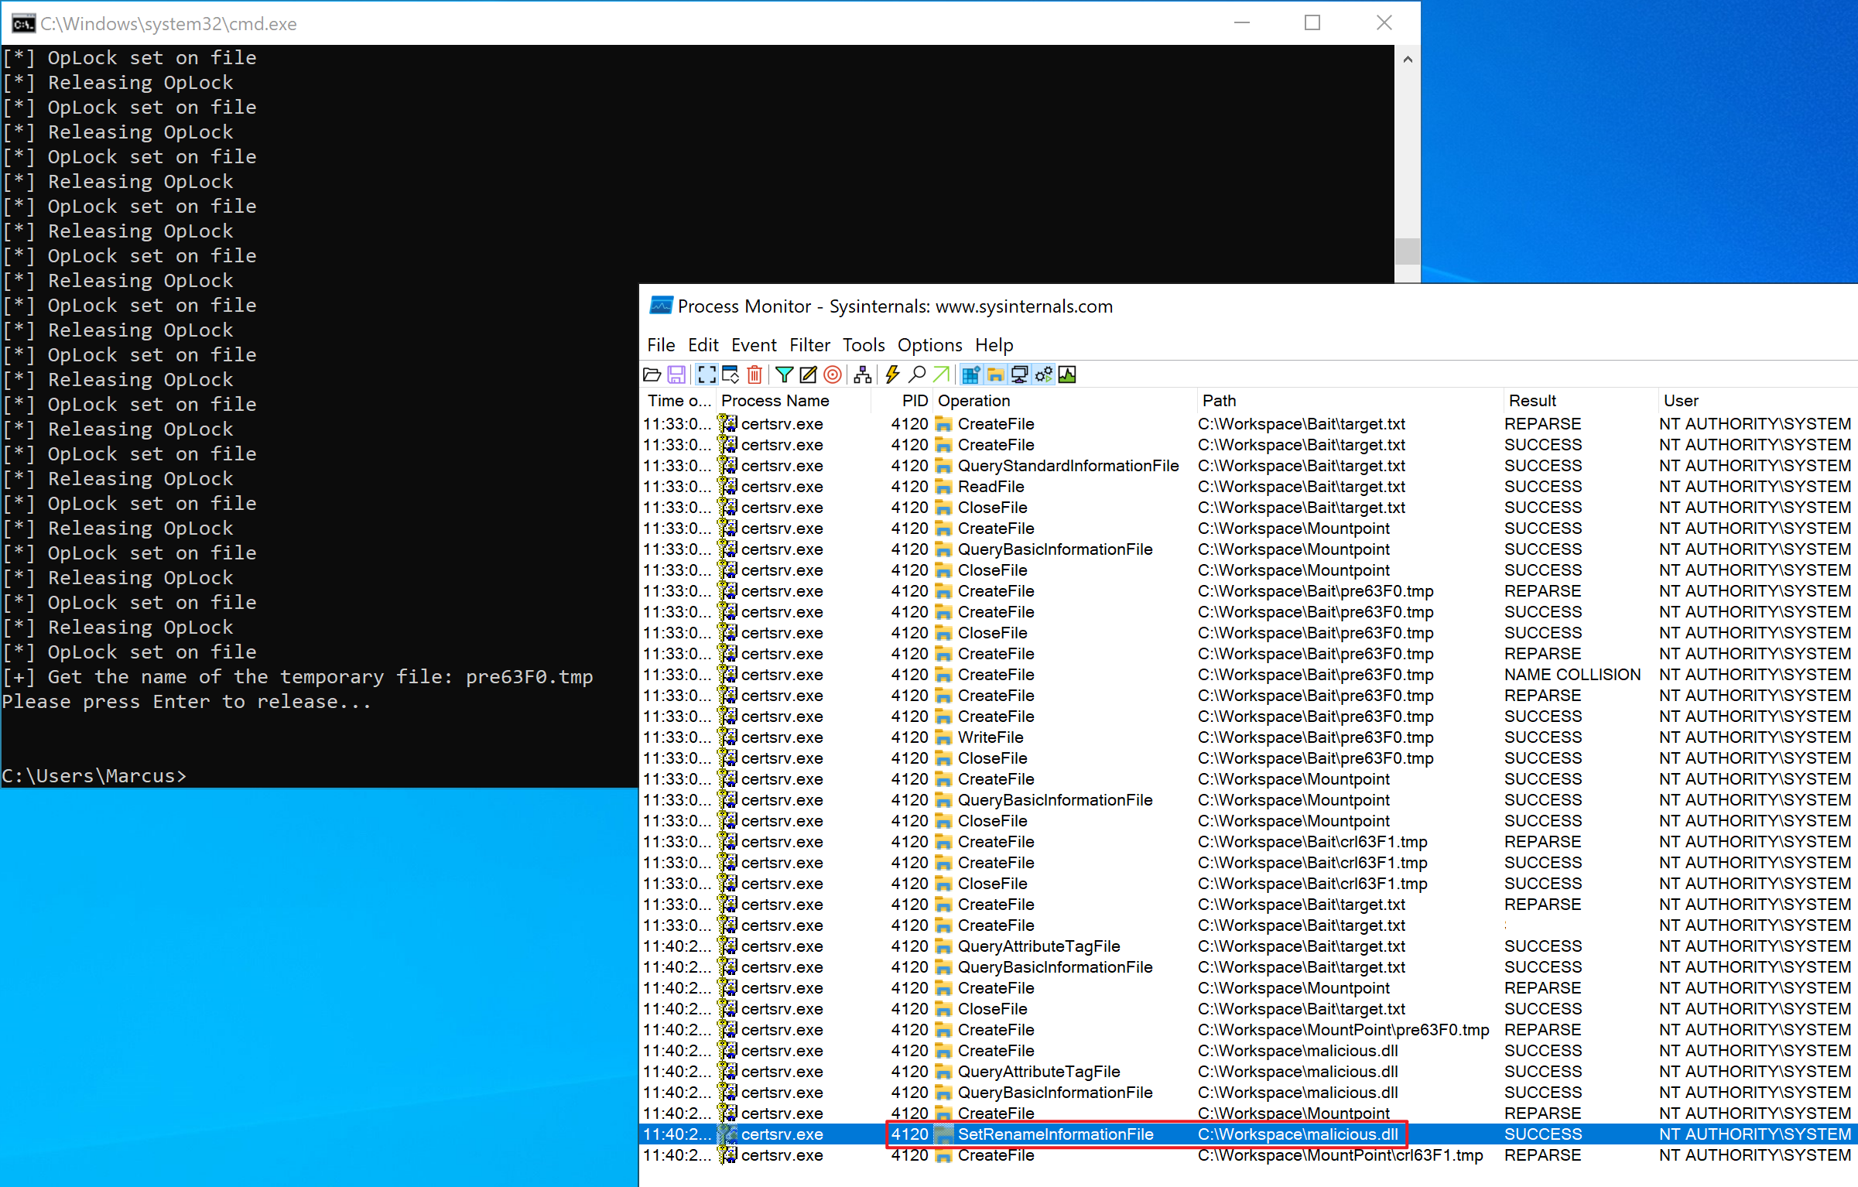1858x1187 pixels.
Task: Select the ReadFile operation row
Action: (1247, 487)
